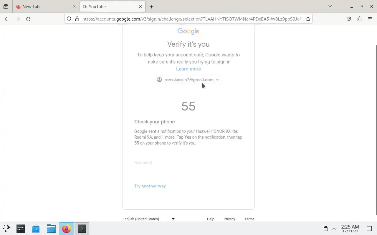The image size is (377, 235).
Task: Open Firefox application hamburger menu
Action: pyautogui.click(x=370, y=19)
